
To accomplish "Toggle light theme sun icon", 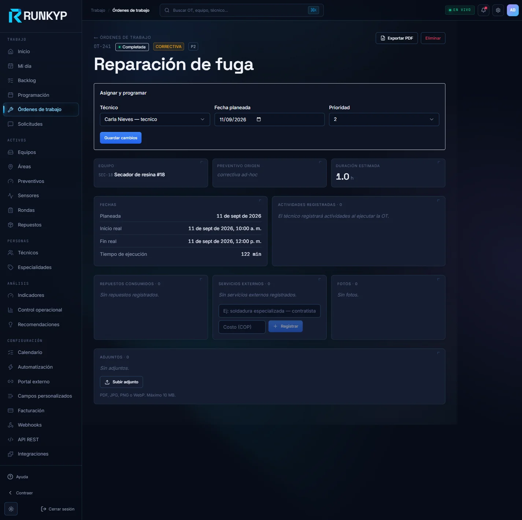I will tap(11, 509).
